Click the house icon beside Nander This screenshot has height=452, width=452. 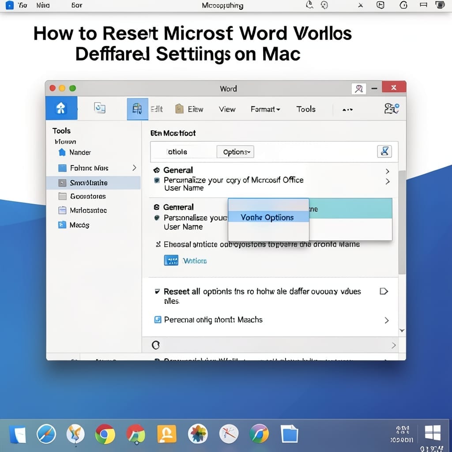pyautogui.click(x=62, y=152)
